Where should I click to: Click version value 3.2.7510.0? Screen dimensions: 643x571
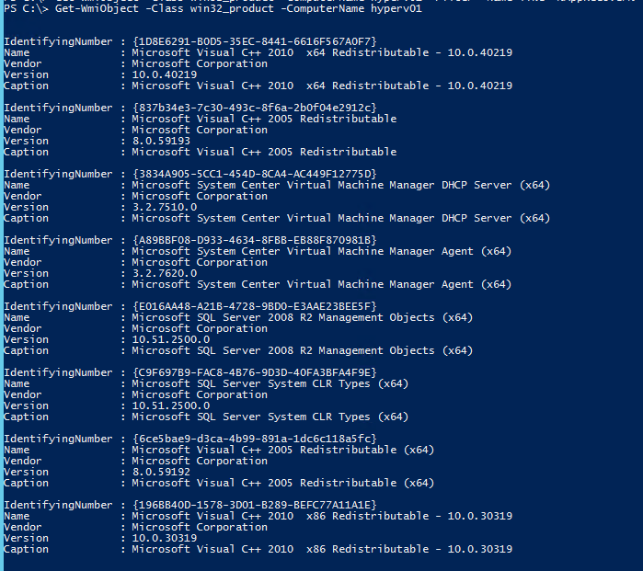pos(165,207)
